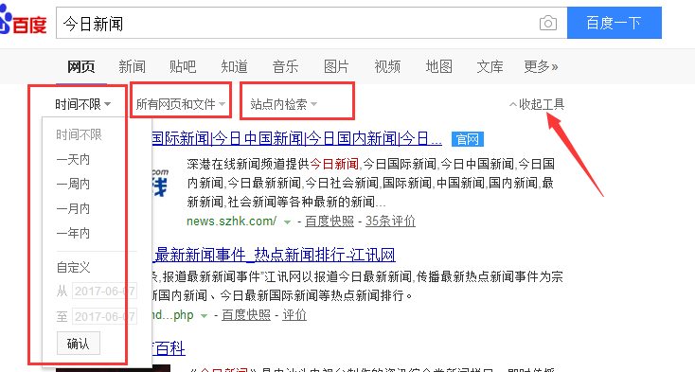The height and width of the screenshot is (372, 695).
Task: Click the 从 start date field
Action: 104,291
